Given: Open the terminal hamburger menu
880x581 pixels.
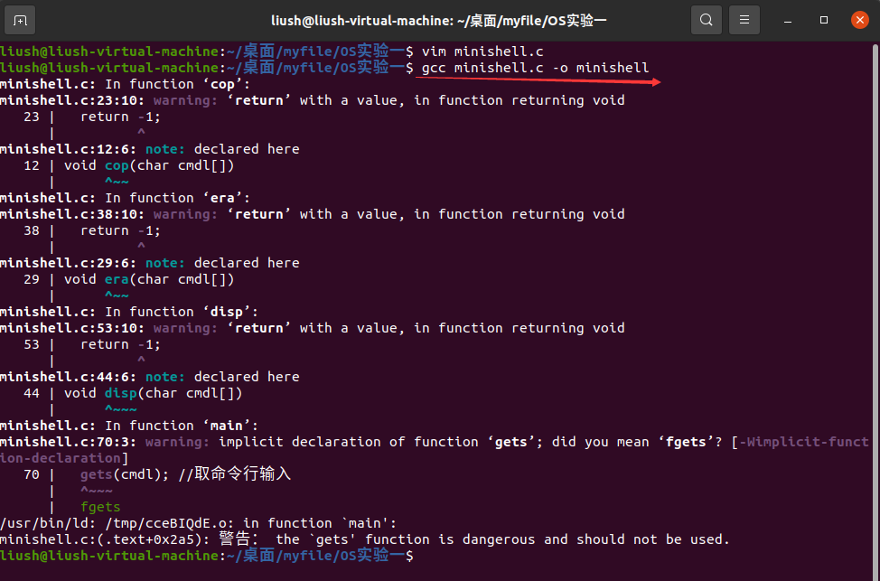Looking at the screenshot, I should (x=744, y=19).
